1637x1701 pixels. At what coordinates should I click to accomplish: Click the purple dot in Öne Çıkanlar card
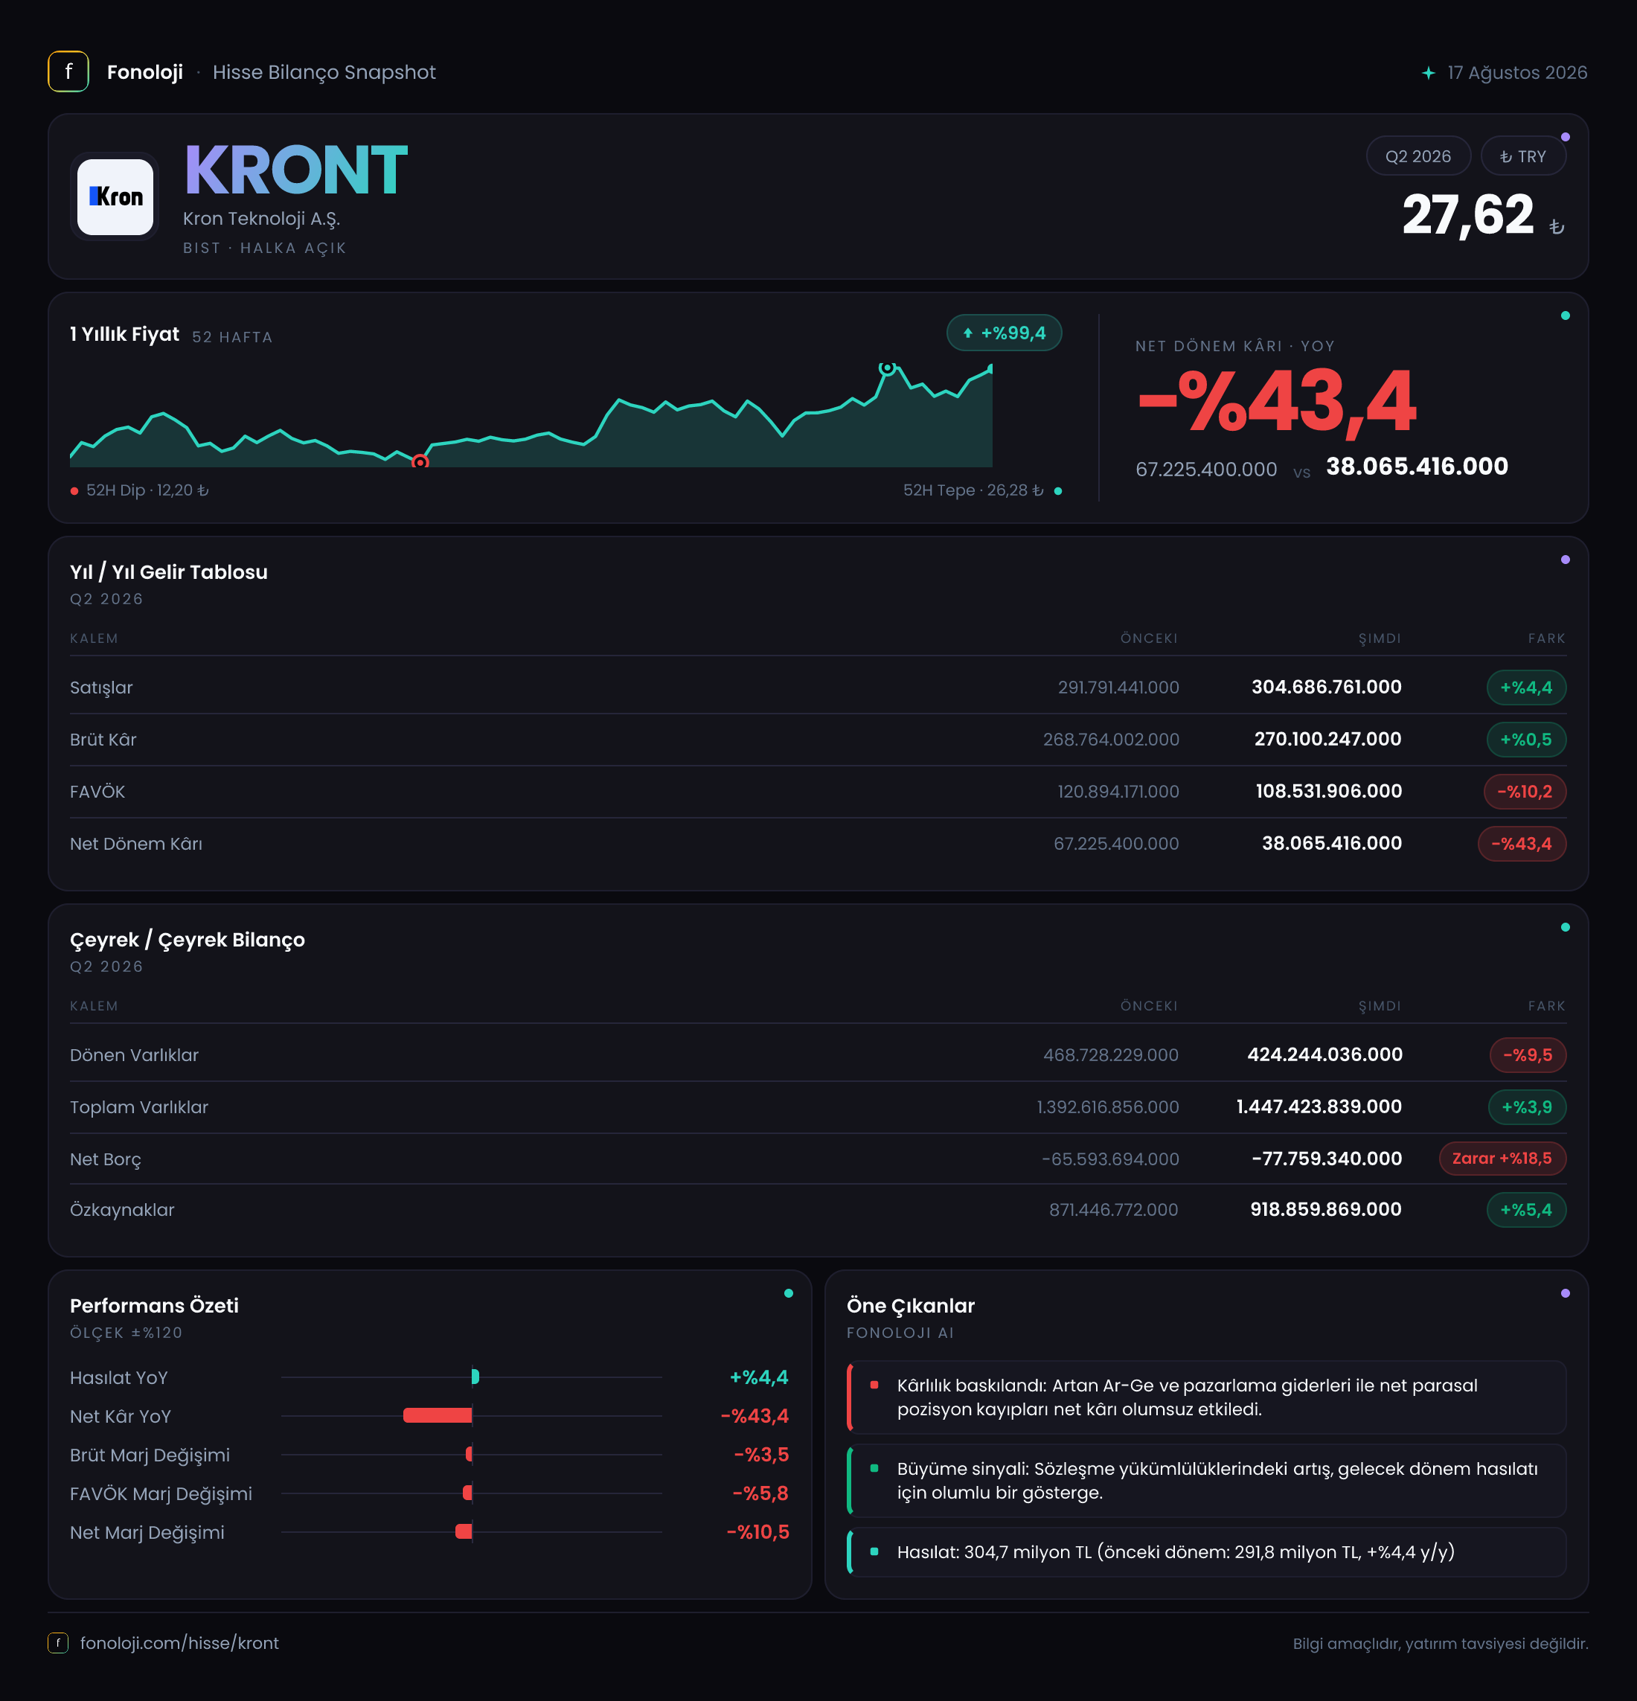coord(1565,1293)
